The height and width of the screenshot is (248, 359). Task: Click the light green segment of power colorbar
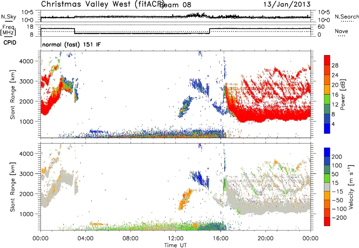pos(327,99)
